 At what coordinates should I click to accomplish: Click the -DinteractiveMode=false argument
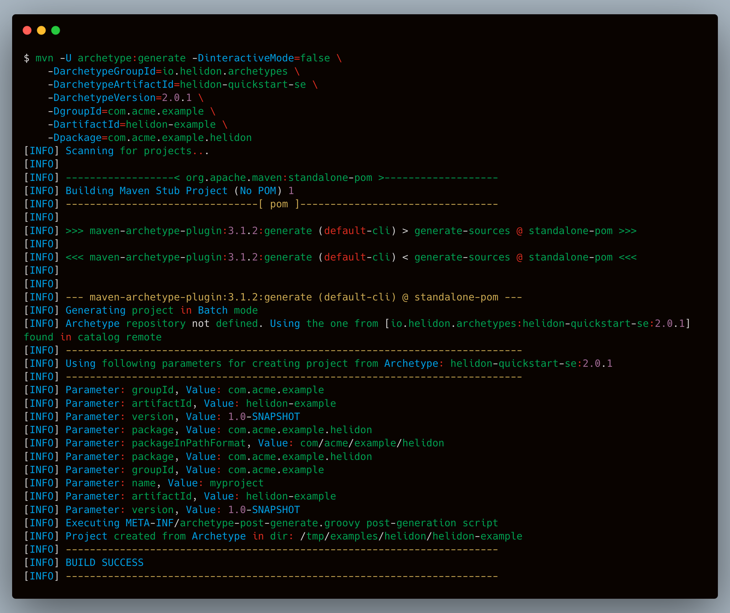261,58
